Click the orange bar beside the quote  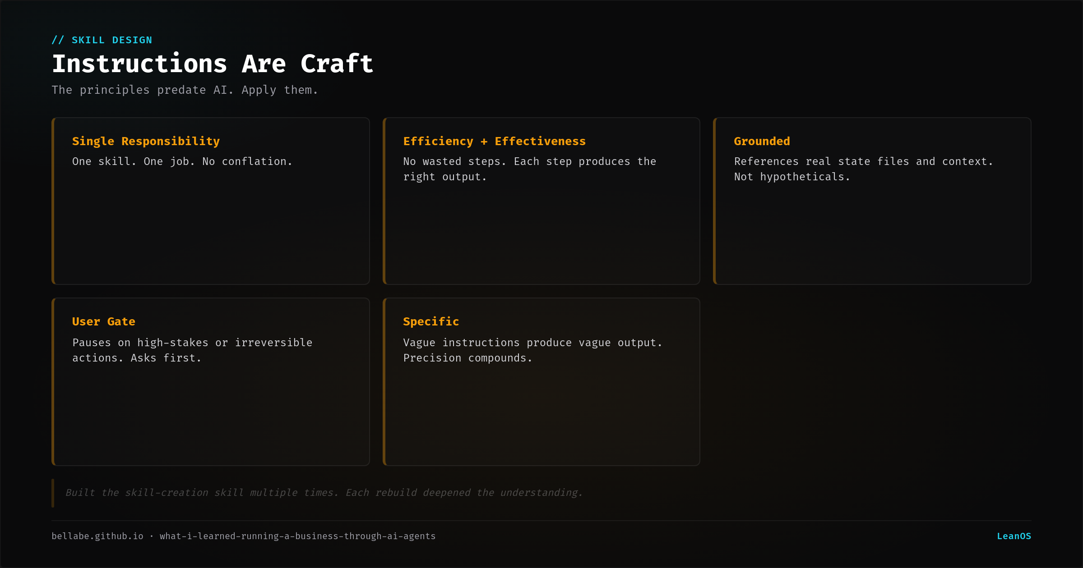click(53, 493)
